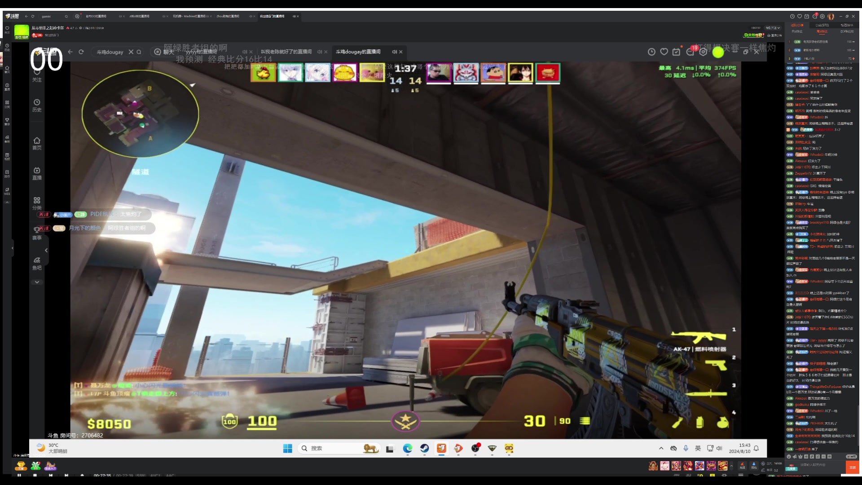This screenshot has height=485, width=862.
Task: Switch to the Machine的直播间 tab
Action: (x=189, y=16)
